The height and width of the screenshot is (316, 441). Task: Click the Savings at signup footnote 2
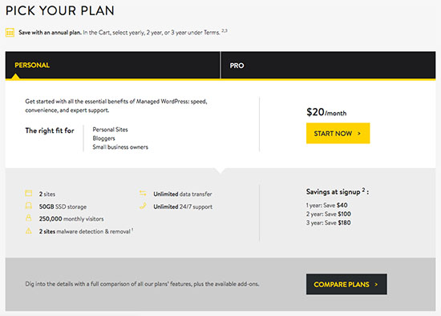click(363, 190)
